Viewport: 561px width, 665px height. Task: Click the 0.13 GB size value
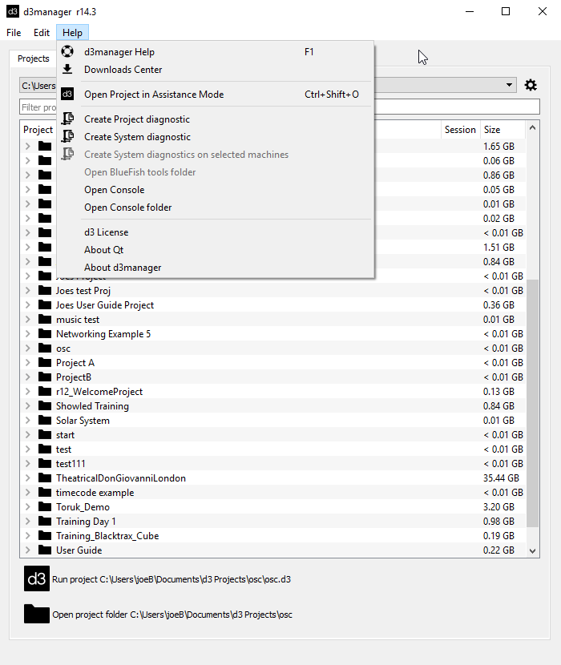(498, 392)
